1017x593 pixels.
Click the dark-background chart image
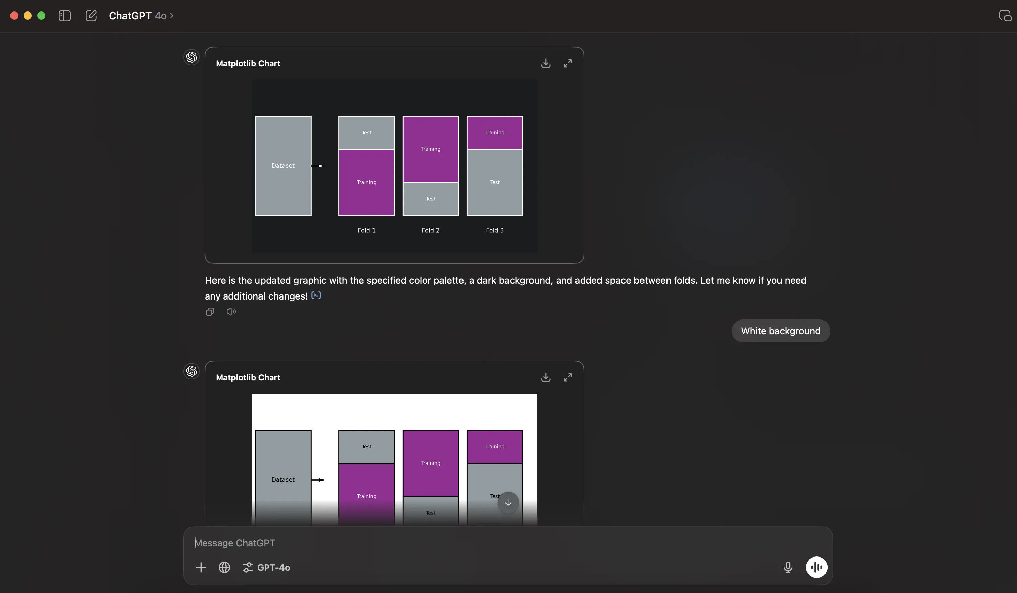point(394,166)
